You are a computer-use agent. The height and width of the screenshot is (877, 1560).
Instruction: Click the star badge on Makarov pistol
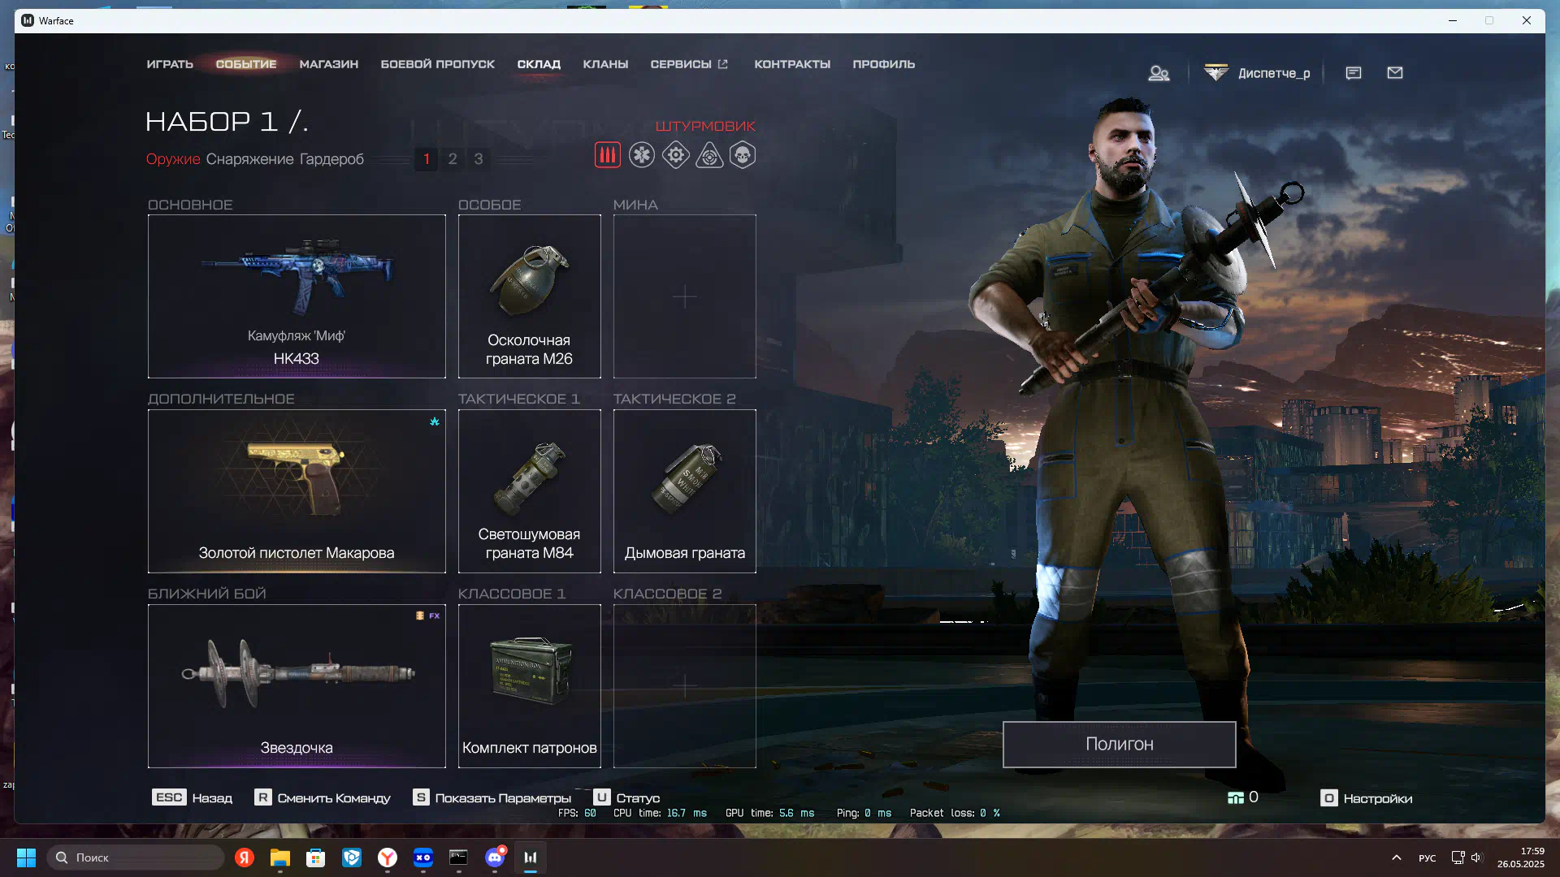[435, 421]
